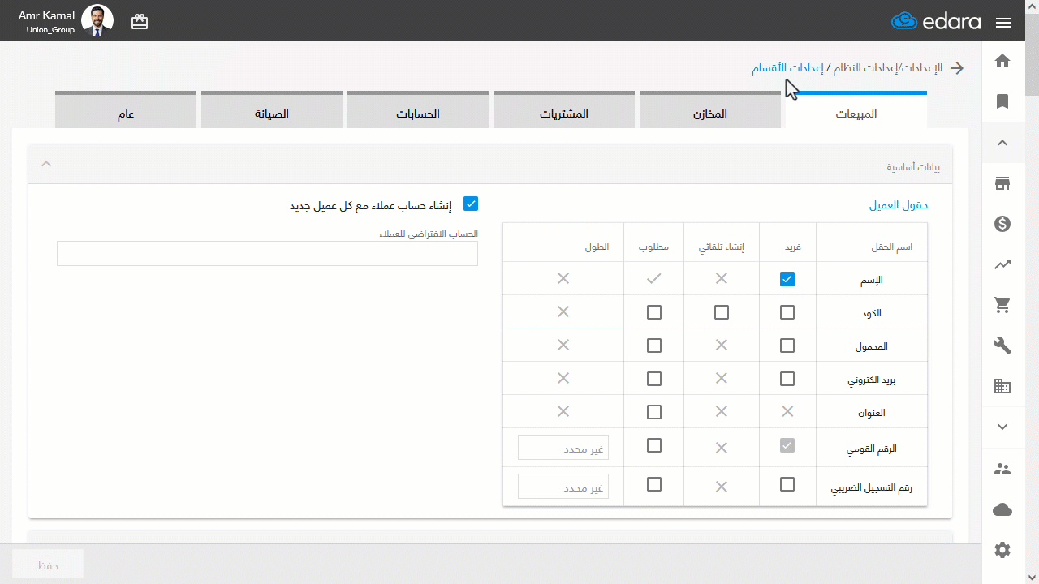This screenshot has width=1039, height=584.
Task: Go to Home sidebar icon
Action: pos(1002,61)
